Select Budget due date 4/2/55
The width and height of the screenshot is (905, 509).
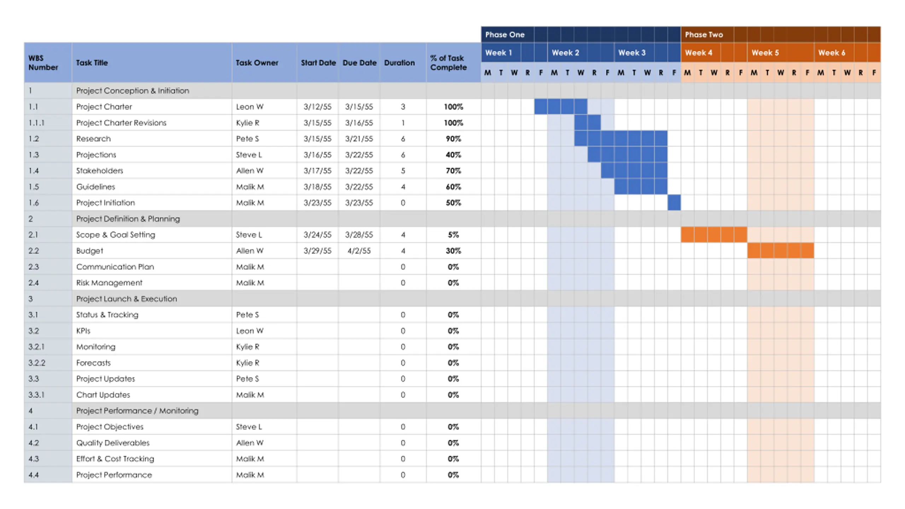tap(359, 251)
